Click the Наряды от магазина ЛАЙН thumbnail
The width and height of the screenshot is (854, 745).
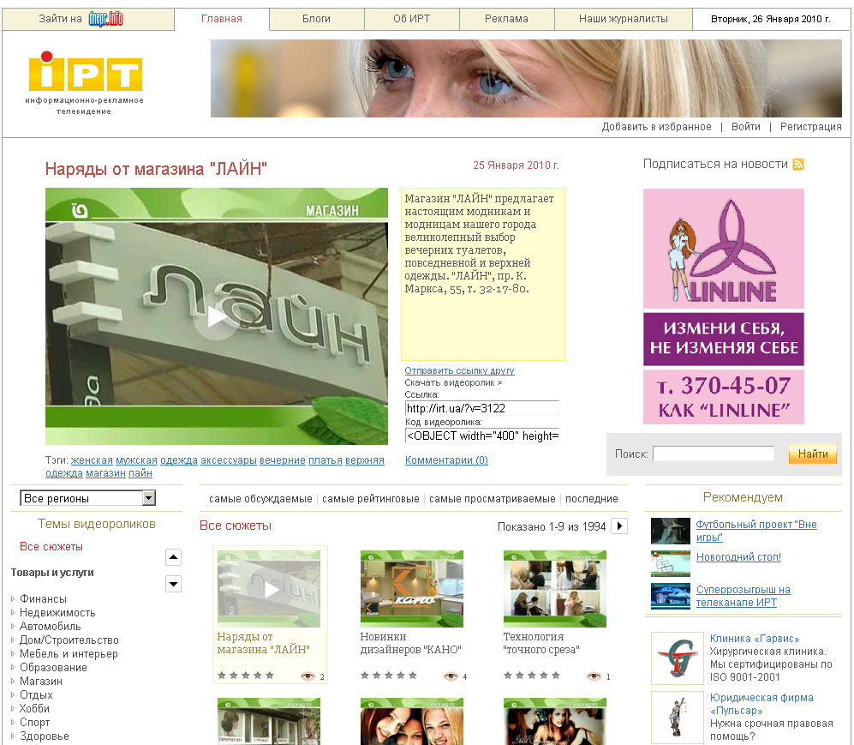[268, 589]
